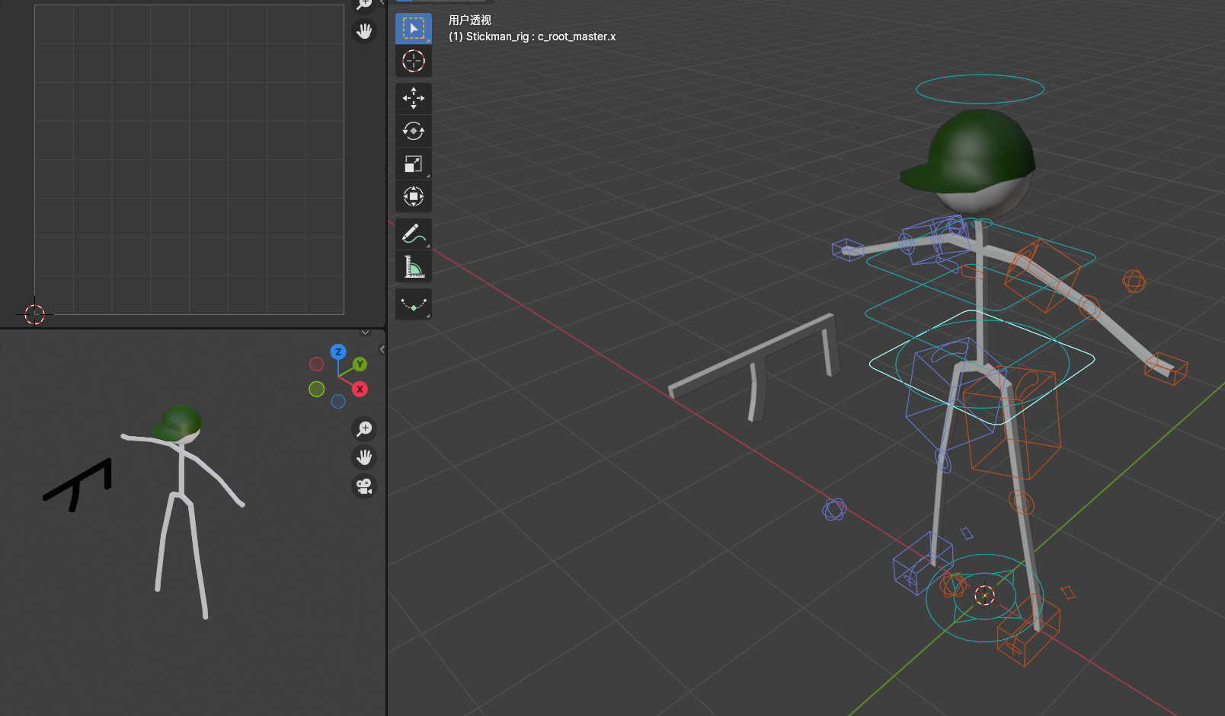Viewport: 1225px width, 716px height.
Task: Activate the Annotate pencil tool
Action: 413,234
